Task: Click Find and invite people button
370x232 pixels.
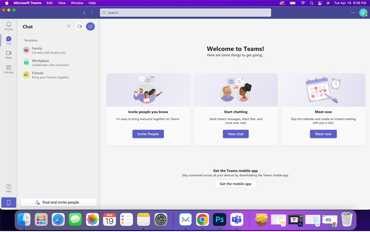Action: 59,202
